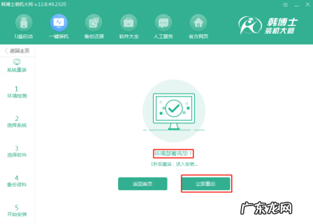Open the 官方网页 home website icon
The width and height of the screenshot is (313, 224).
pos(198,23)
